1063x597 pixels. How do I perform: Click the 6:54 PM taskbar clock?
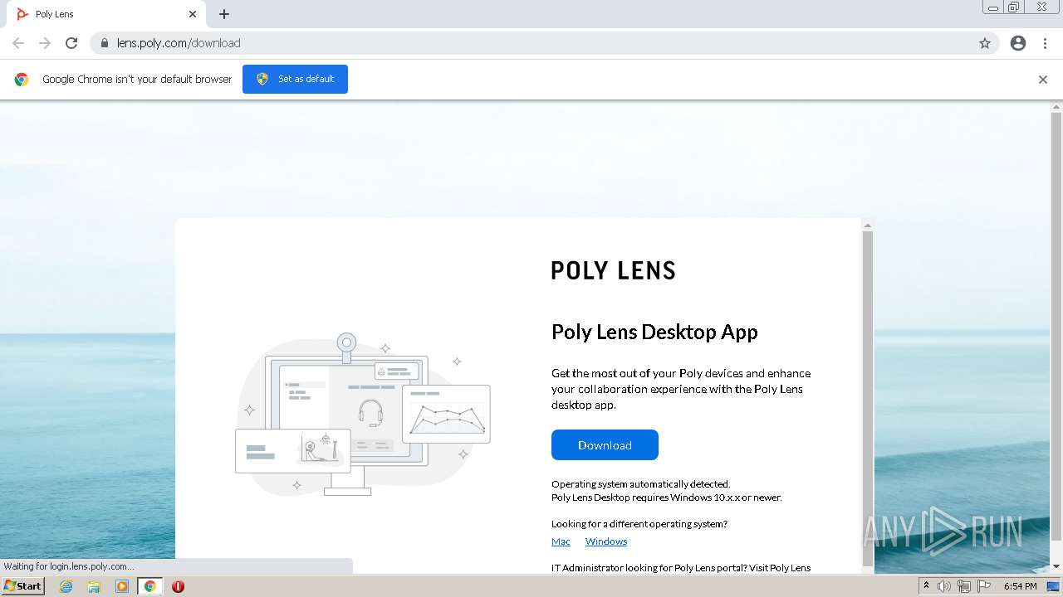1020,586
